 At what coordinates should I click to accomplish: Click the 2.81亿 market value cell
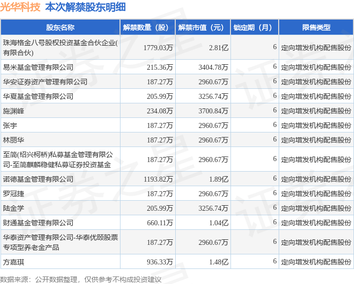(x=218, y=48)
